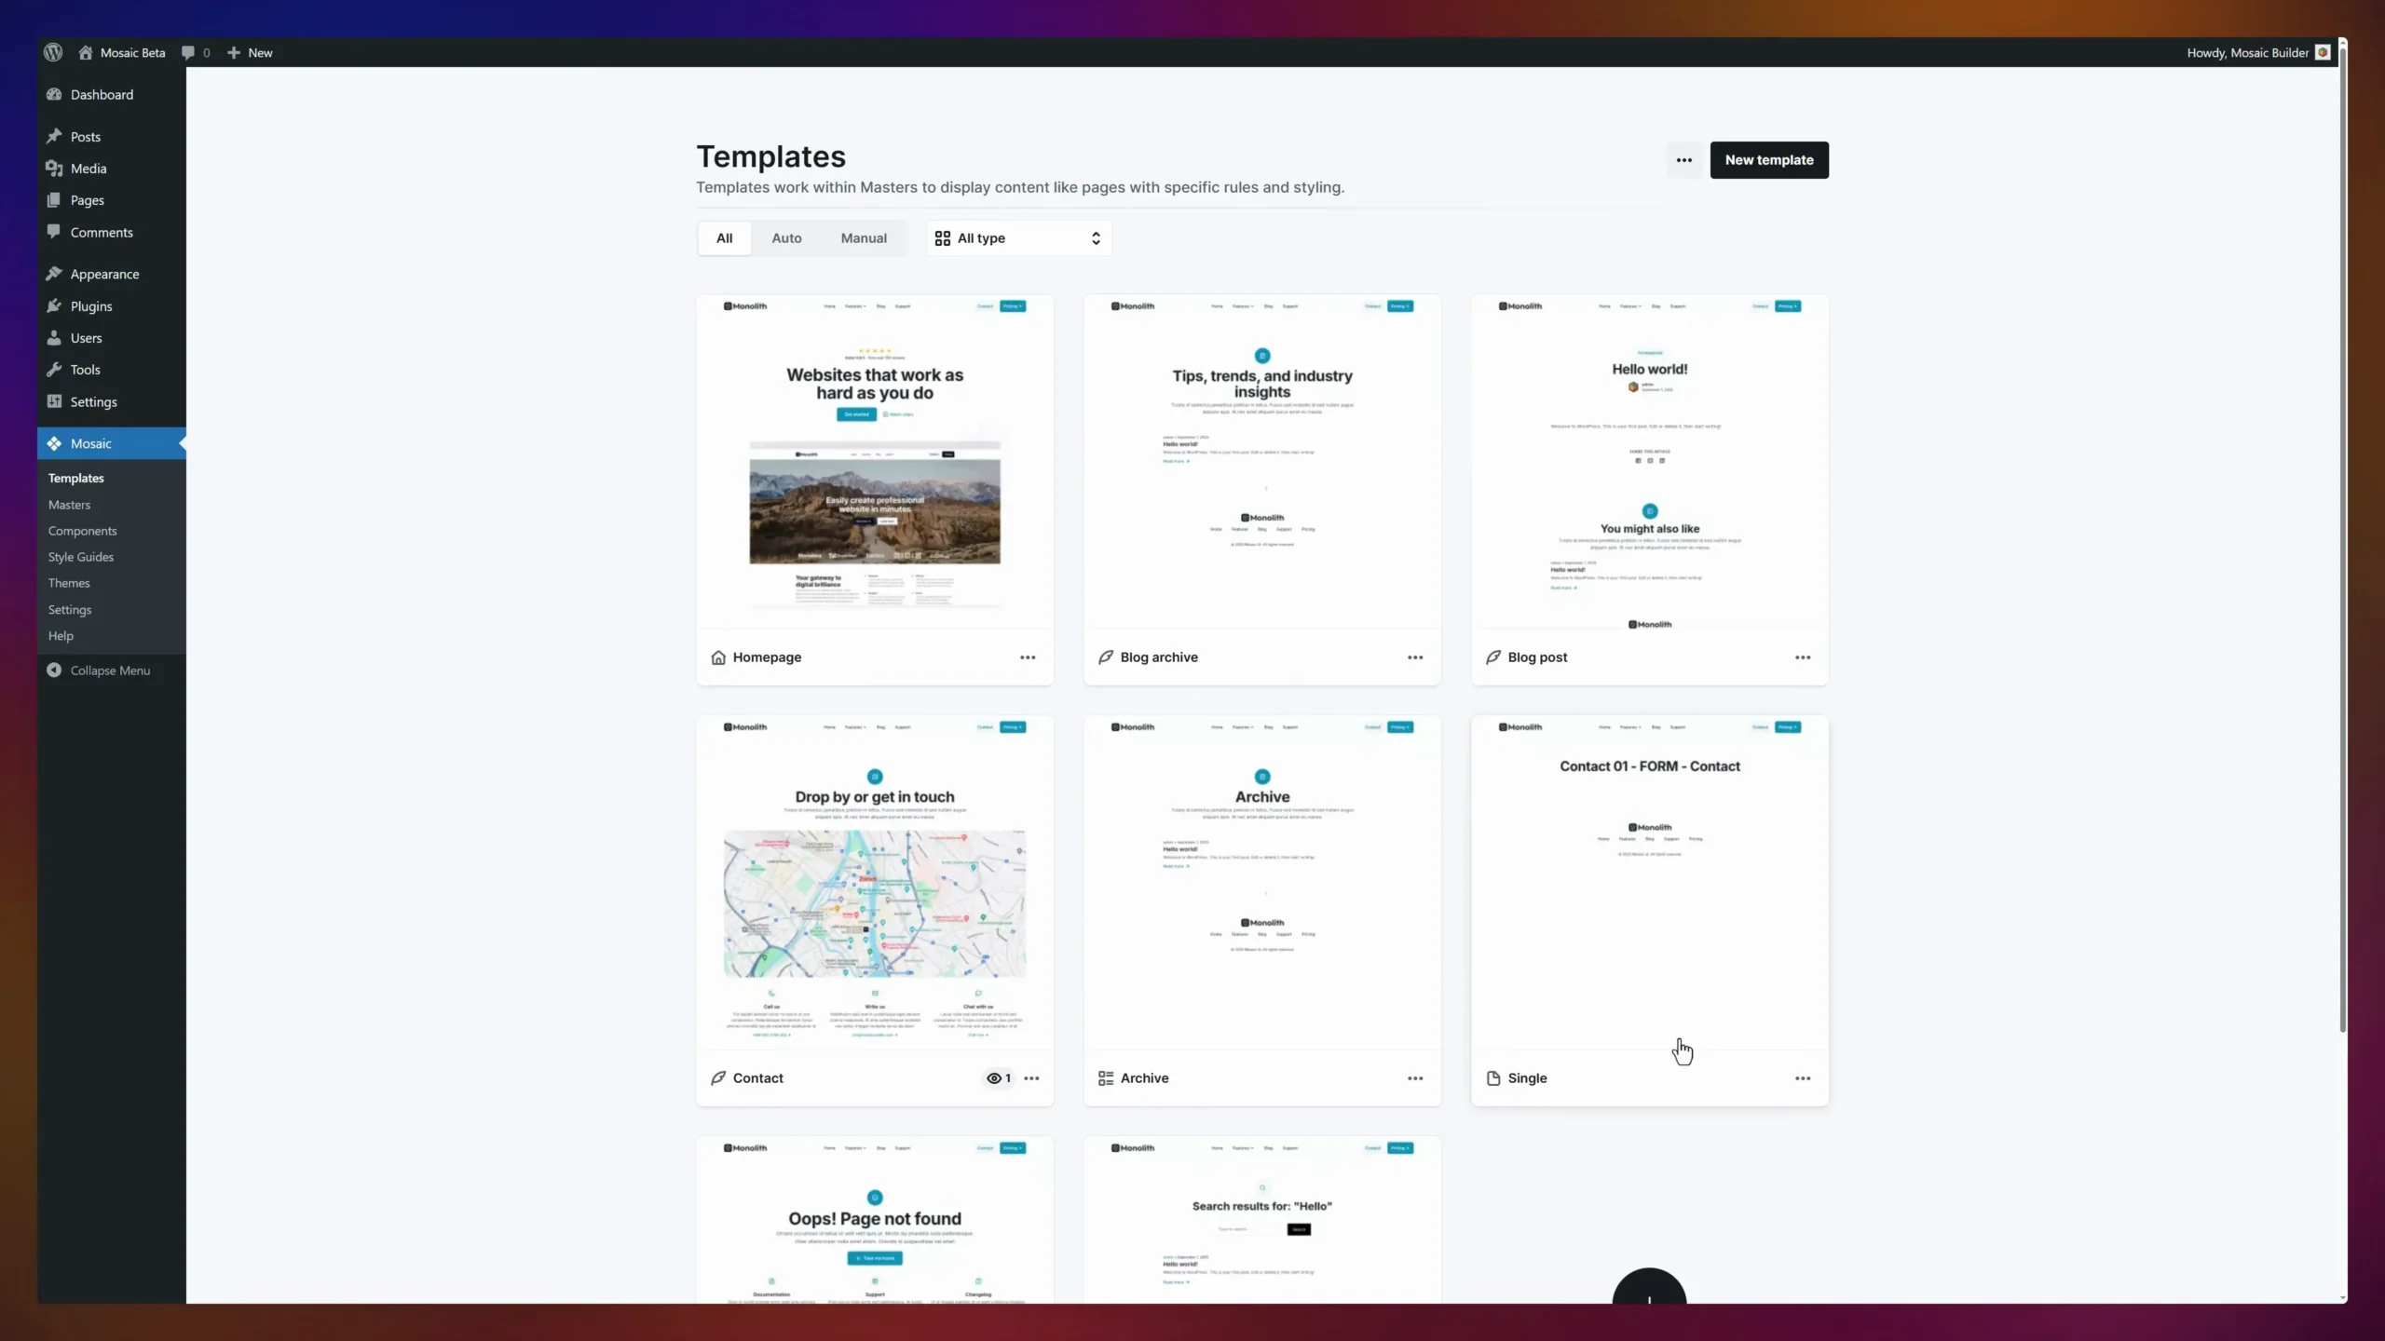2385x1341 pixels.
Task: Open the Search results template thumbnail
Action: pos(1262,1220)
